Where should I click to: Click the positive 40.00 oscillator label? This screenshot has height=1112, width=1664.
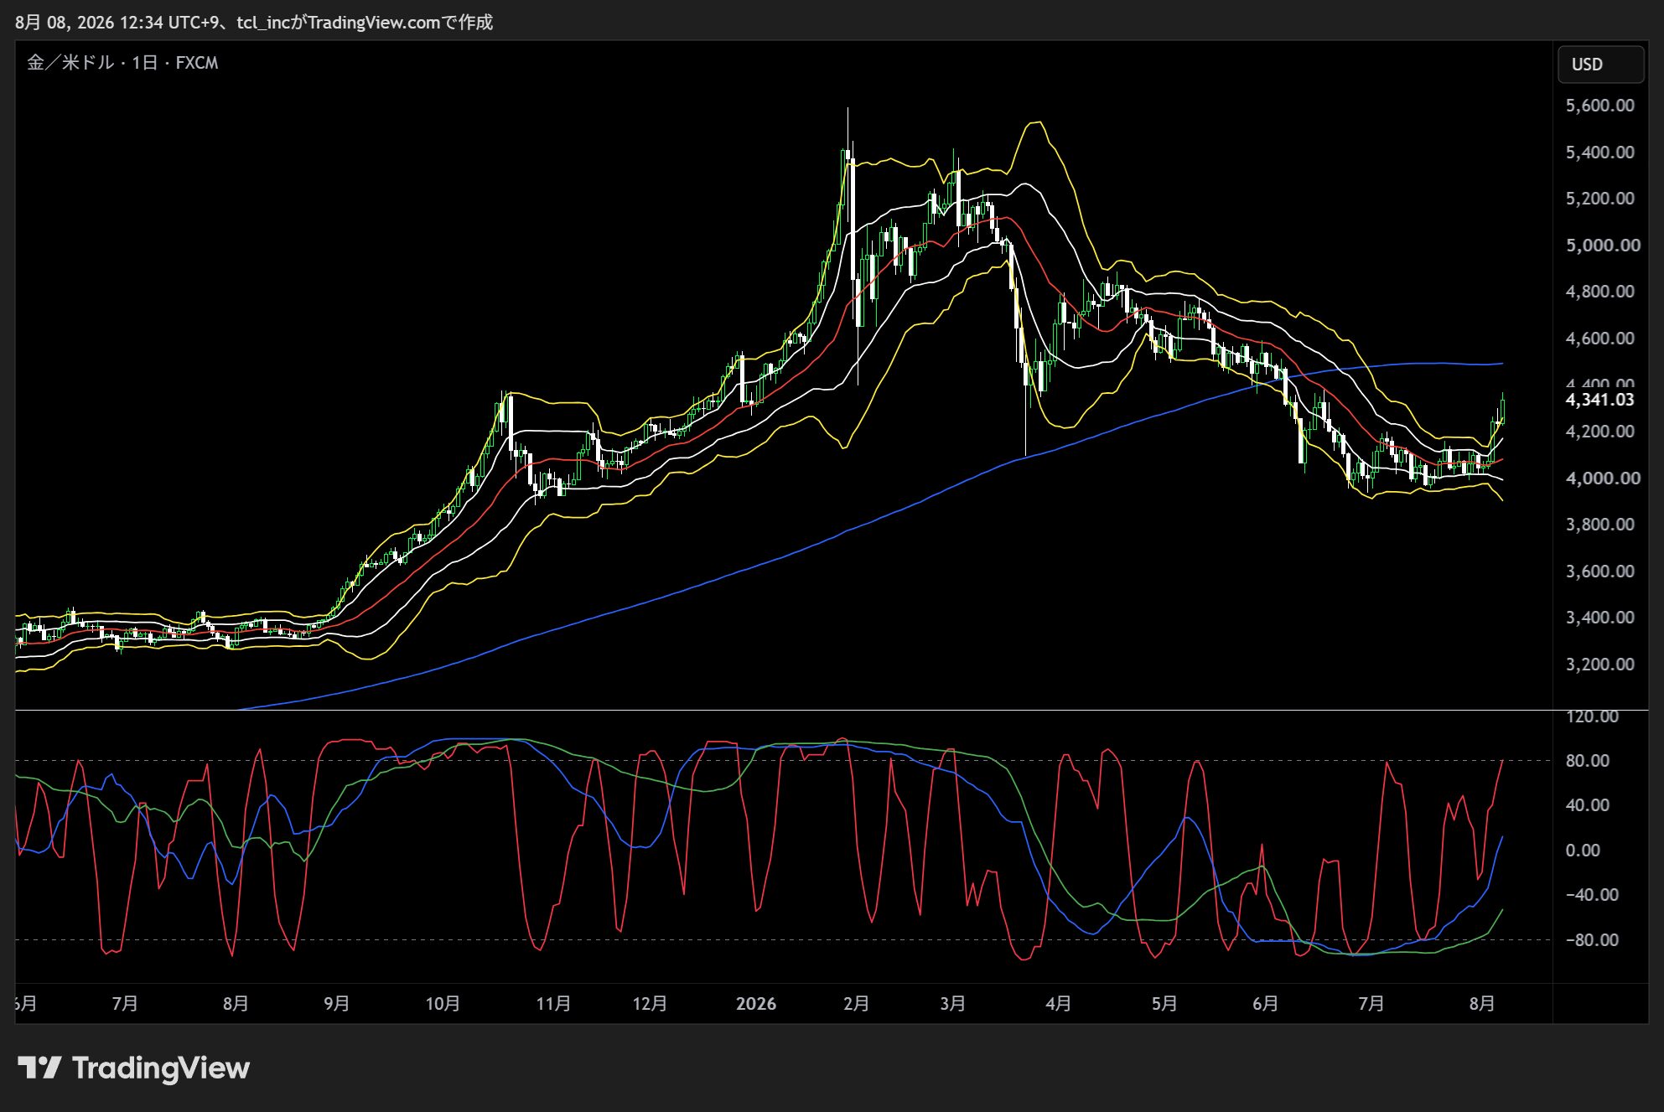coord(1588,805)
